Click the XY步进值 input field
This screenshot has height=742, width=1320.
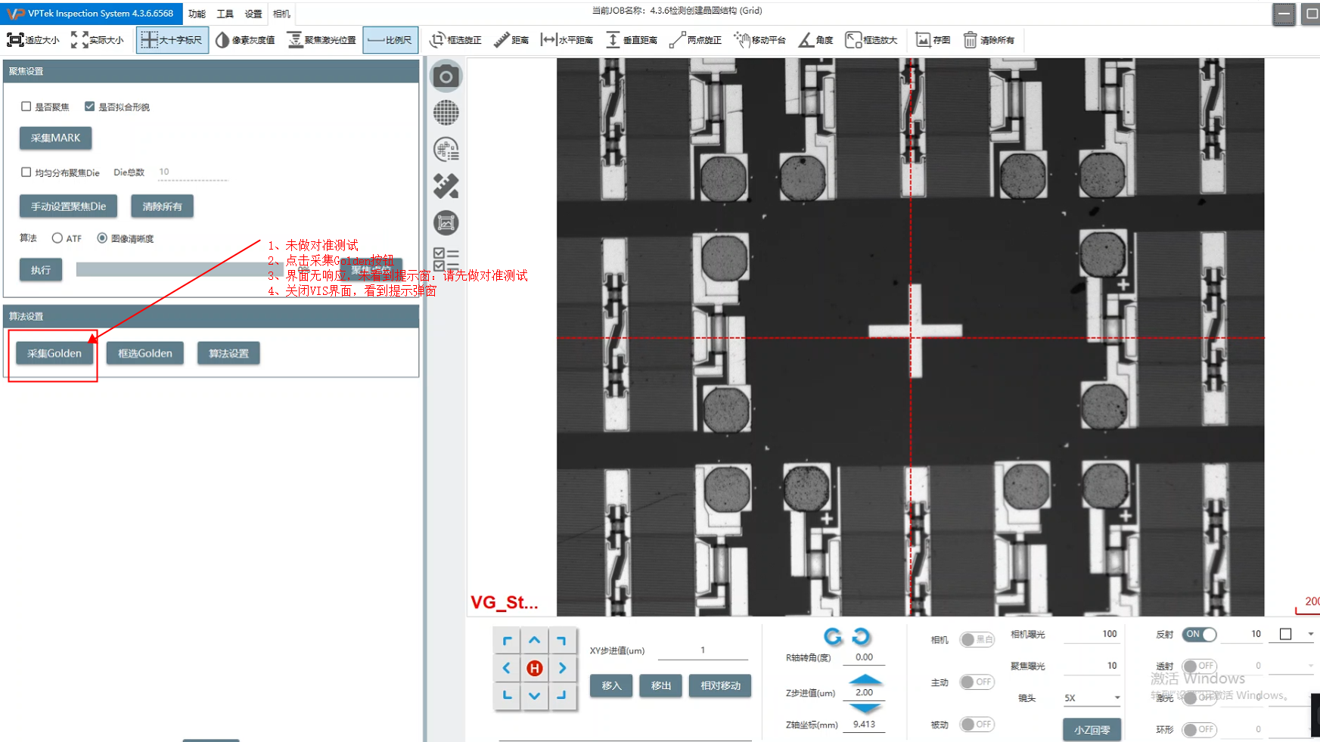tap(702, 650)
